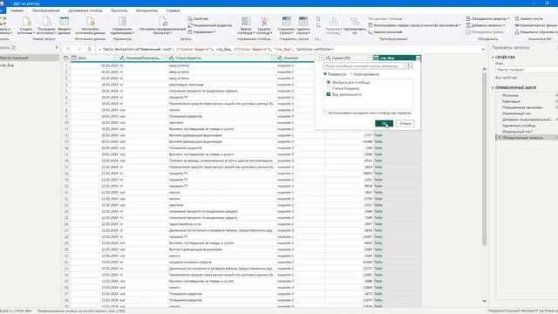Click Отмена in the expand popup
Image resolution: width=558 pixels, height=314 pixels.
[x=405, y=124]
